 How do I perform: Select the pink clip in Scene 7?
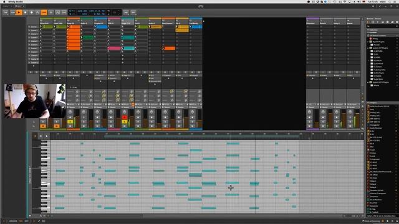point(114,48)
